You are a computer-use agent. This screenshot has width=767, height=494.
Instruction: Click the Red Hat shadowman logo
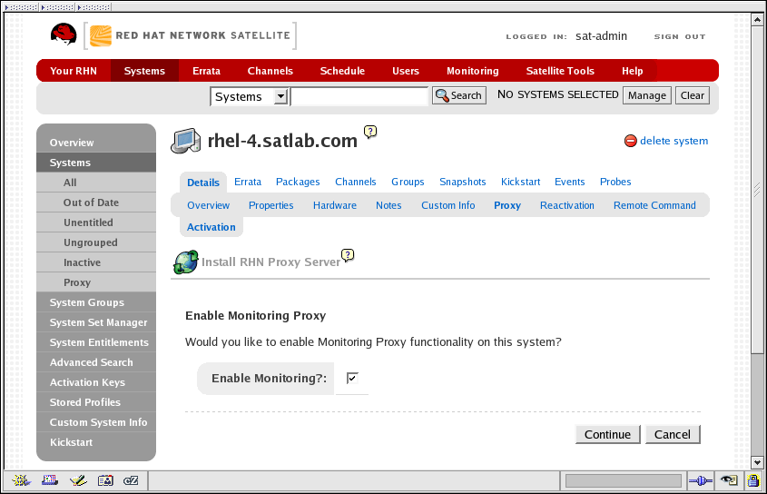click(x=64, y=35)
